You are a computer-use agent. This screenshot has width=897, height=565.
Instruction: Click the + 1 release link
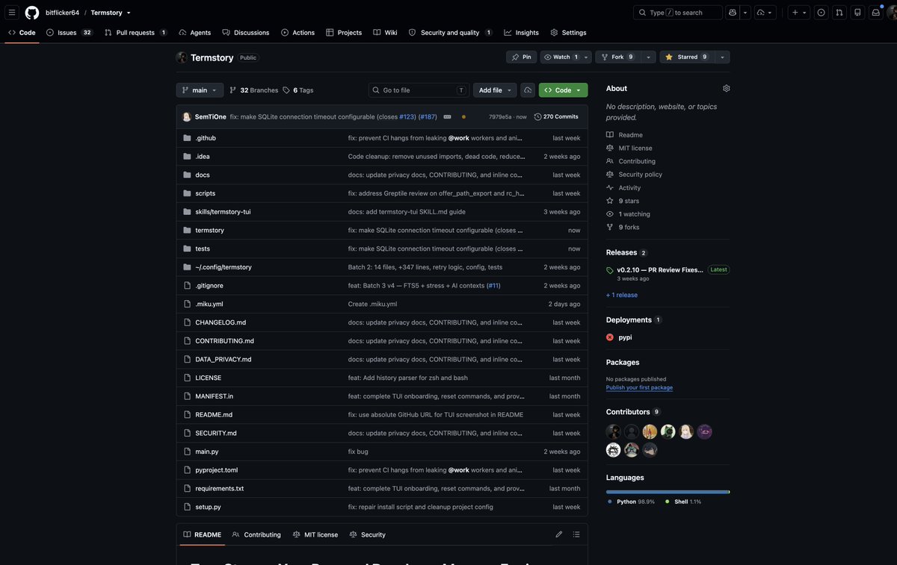tap(622, 295)
